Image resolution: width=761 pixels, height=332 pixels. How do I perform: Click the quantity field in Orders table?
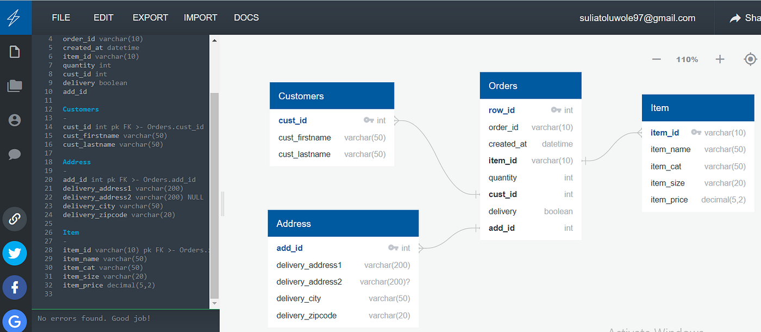coord(531,177)
